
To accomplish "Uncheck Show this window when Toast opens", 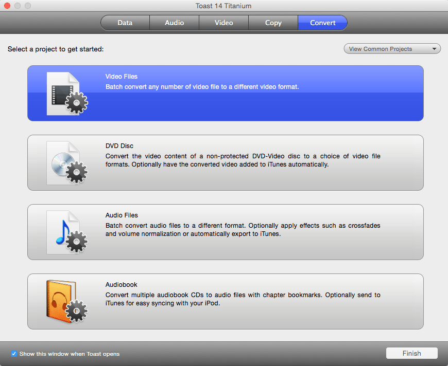I will point(14,354).
